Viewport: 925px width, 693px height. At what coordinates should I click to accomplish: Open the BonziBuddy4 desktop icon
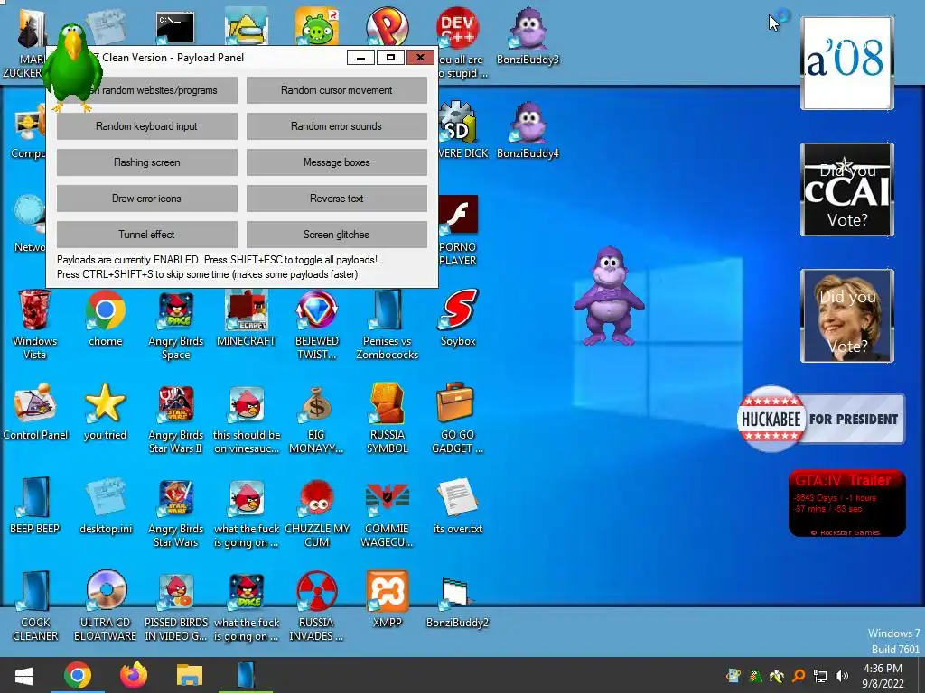coord(528,130)
